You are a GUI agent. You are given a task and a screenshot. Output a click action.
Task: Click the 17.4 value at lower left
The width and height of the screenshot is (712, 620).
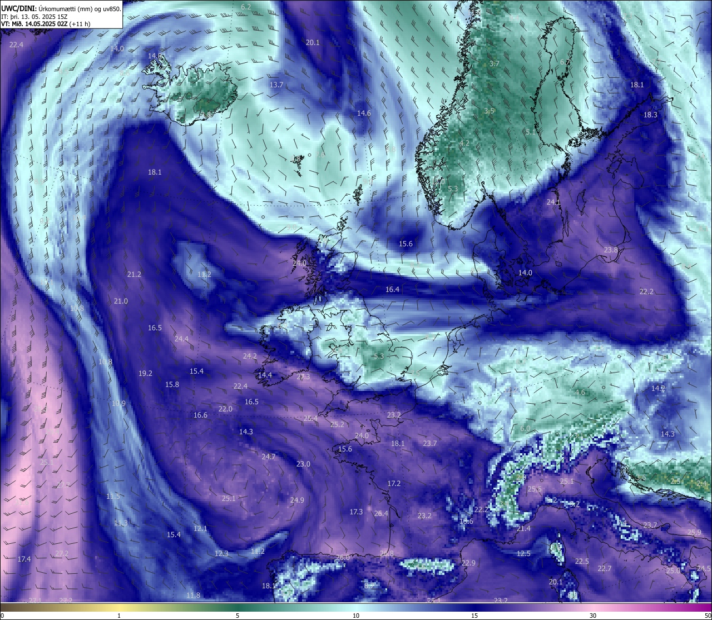pos(24,559)
